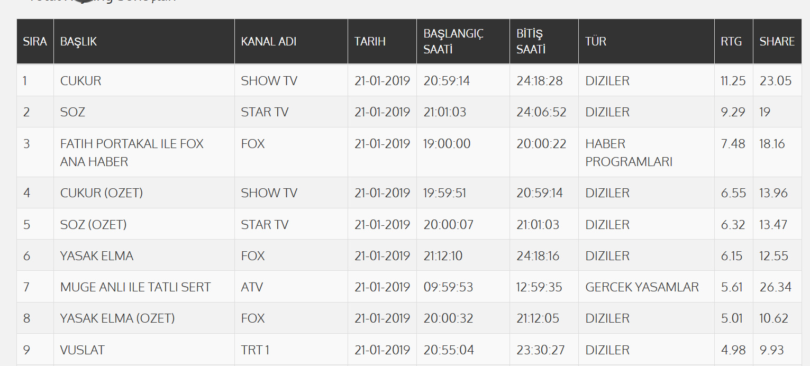Viewport: 810px width, 366px height.
Task: Click the SHARE column header
Action: point(777,41)
